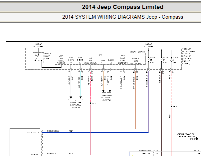
Task: Select the "IGN SW (RUN-START)" label
Action: click(x=91, y=61)
